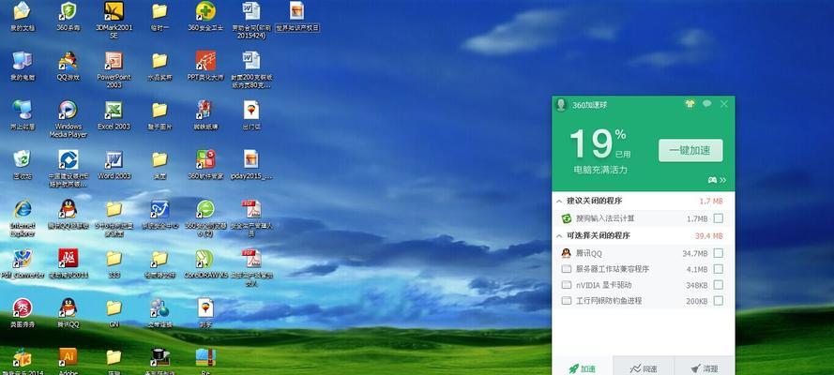
Task: Select the 腾讯QQ penguin icon in process list
Action: 567,253
